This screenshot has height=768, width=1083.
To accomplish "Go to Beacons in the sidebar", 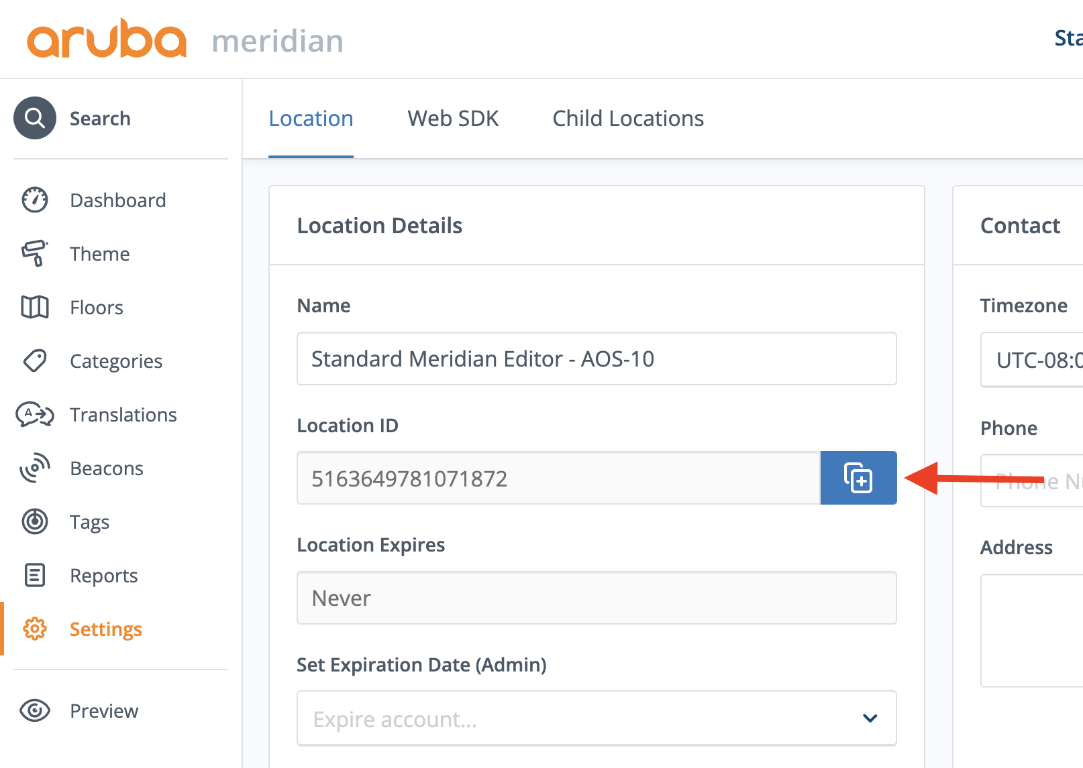I will [x=107, y=468].
